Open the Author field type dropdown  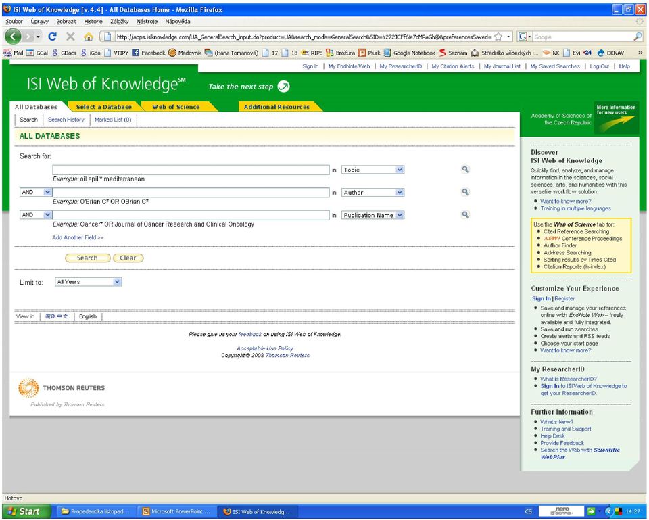tap(372, 193)
